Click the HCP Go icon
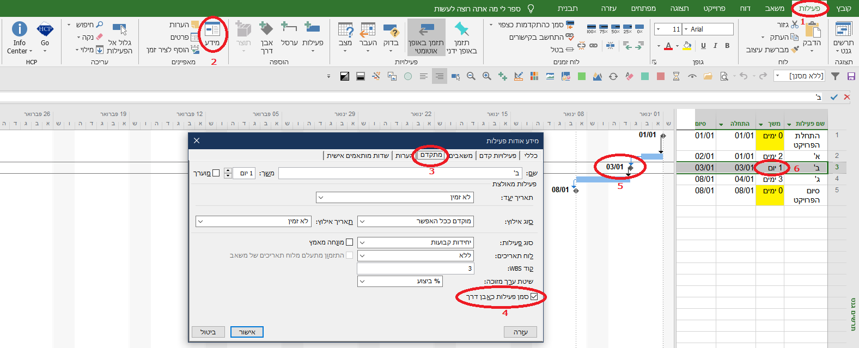 (x=45, y=29)
